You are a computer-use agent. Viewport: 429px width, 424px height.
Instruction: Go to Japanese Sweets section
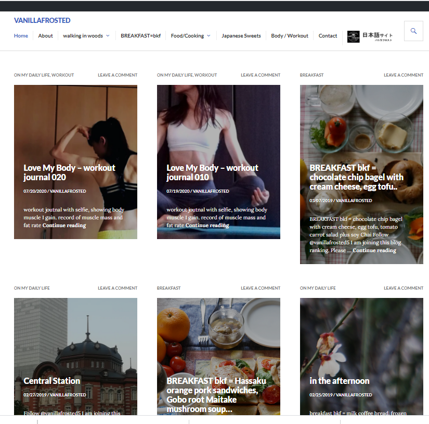241,36
